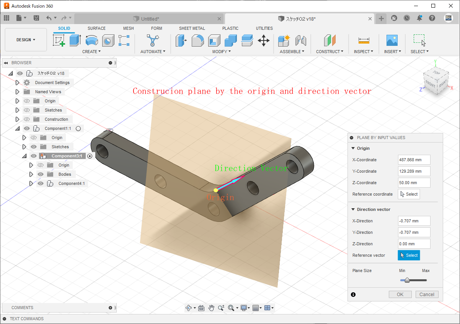The width and height of the screenshot is (460, 324).
Task: Adjust the Plane Size slider handle
Action: pyautogui.click(x=407, y=280)
